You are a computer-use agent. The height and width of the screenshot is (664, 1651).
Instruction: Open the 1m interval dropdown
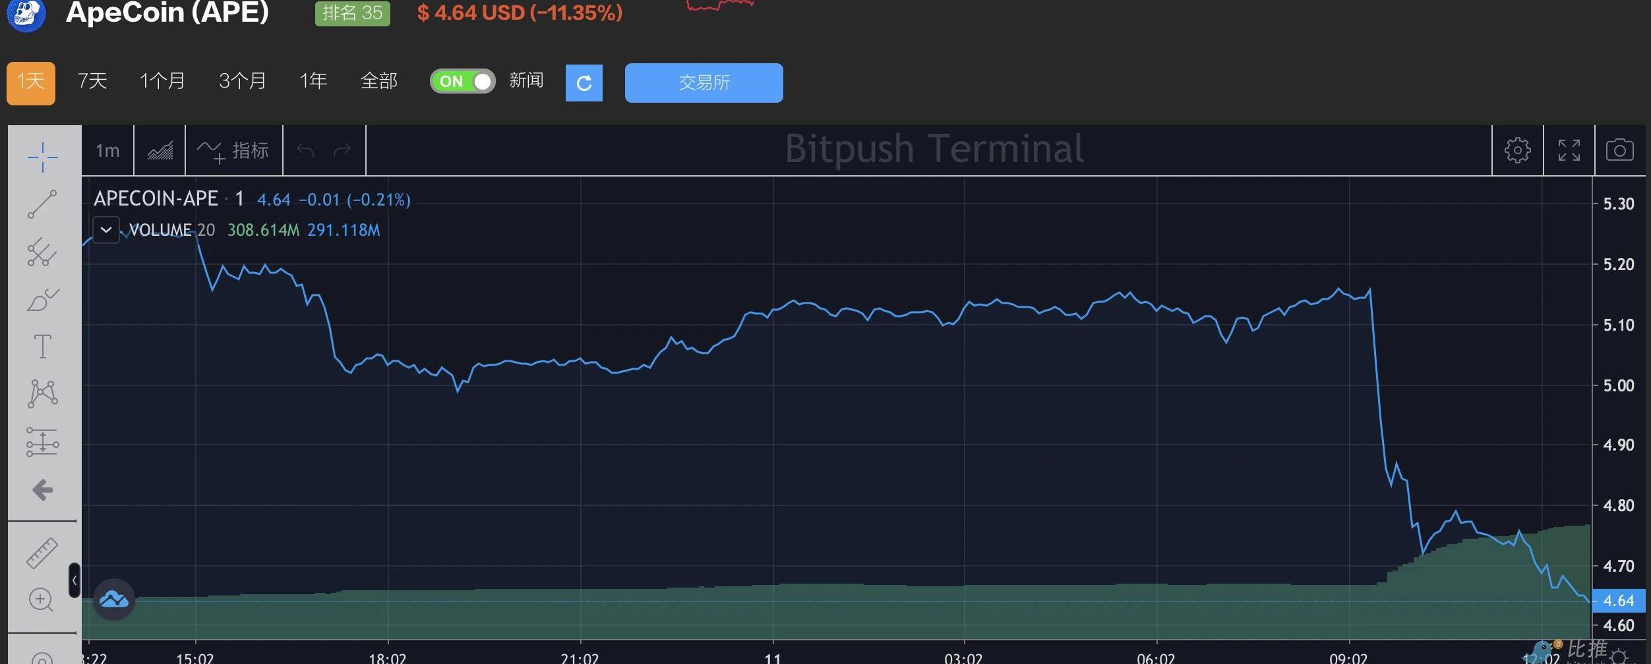(x=107, y=150)
